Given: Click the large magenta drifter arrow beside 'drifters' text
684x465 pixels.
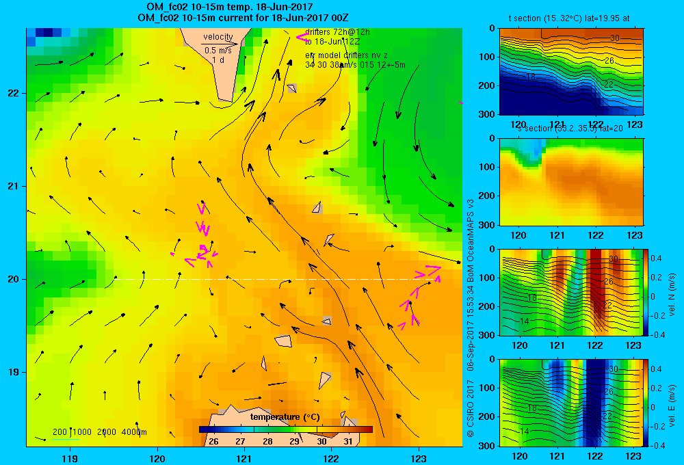Looking at the screenshot, I should (302, 38).
